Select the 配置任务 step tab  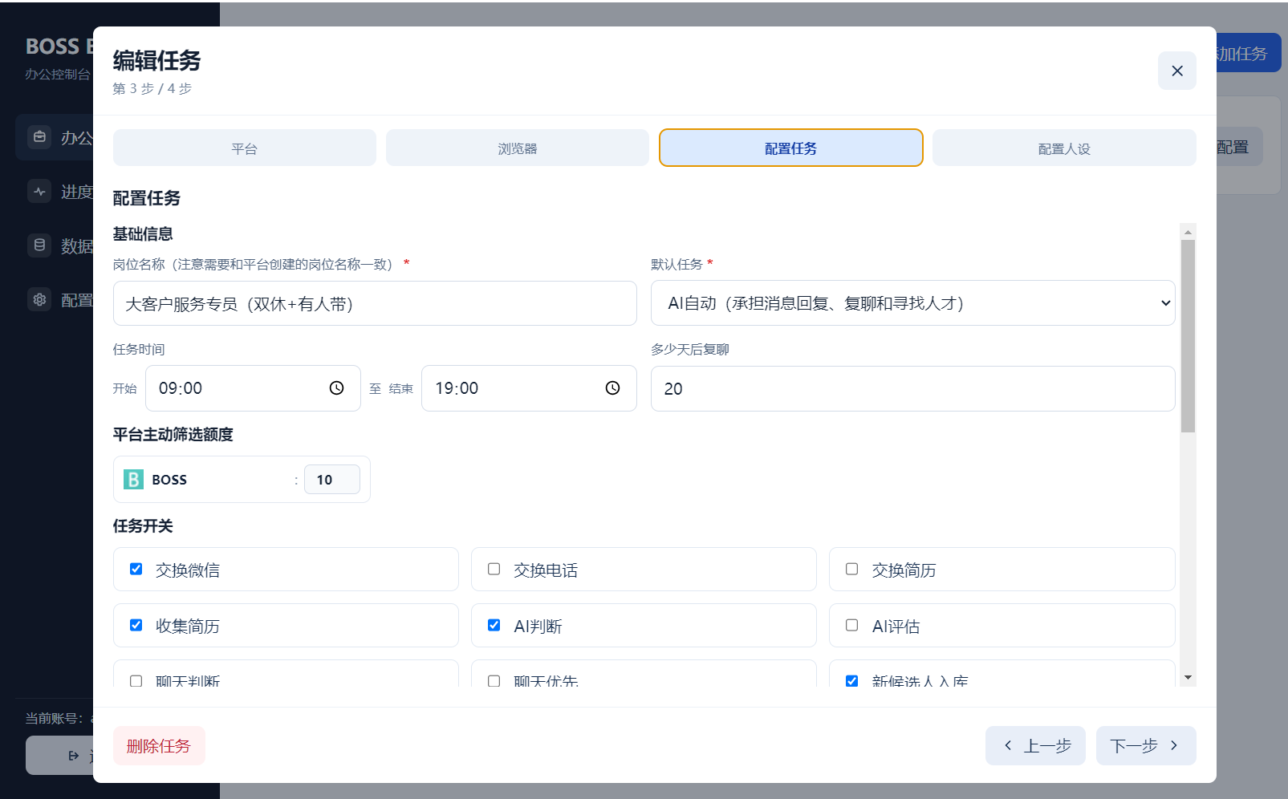click(x=790, y=148)
